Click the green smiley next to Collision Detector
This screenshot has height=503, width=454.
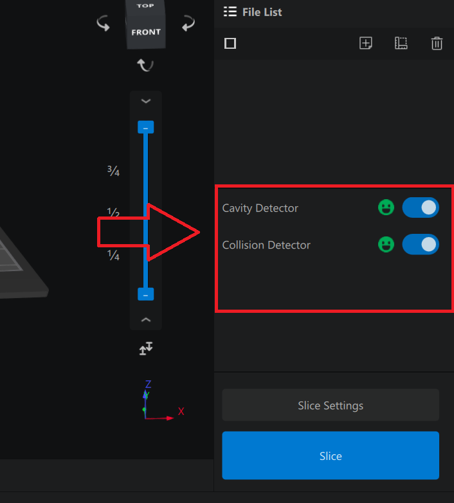pos(386,245)
